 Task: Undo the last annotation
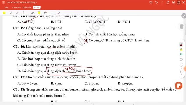(x=156, y=2)
